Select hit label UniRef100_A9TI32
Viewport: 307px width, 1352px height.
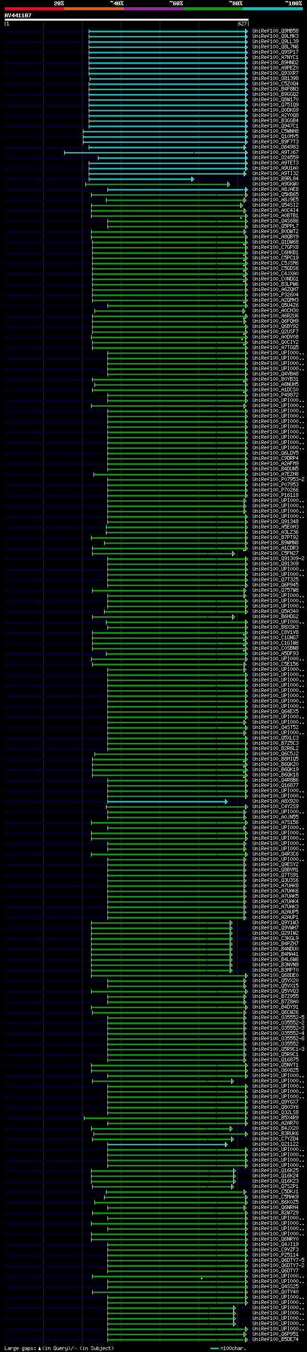click(x=275, y=174)
